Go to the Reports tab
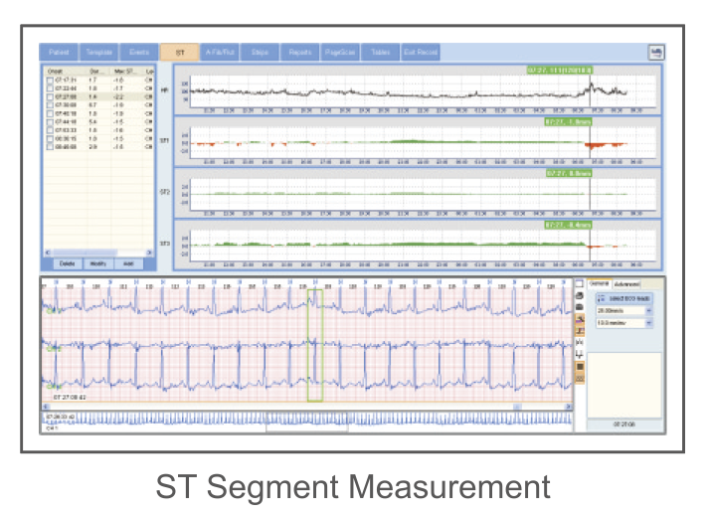Screen dimensions: 710x517 coord(299,52)
